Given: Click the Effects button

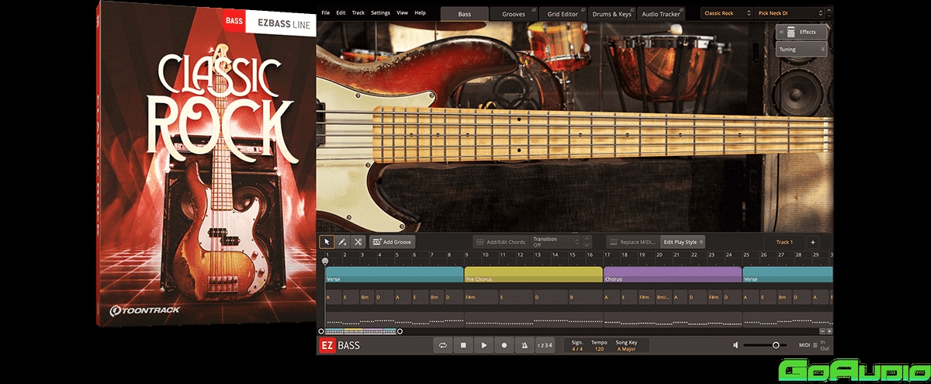Looking at the screenshot, I should (x=801, y=33).
